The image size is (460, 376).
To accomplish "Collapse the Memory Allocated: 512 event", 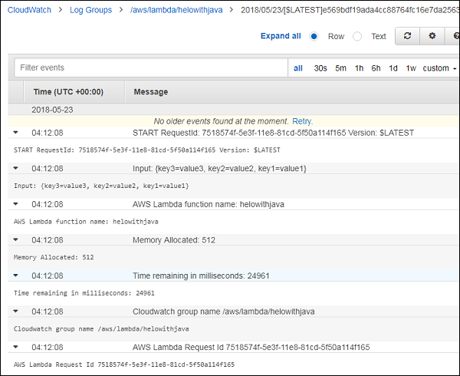I will (x=17, y=240).
